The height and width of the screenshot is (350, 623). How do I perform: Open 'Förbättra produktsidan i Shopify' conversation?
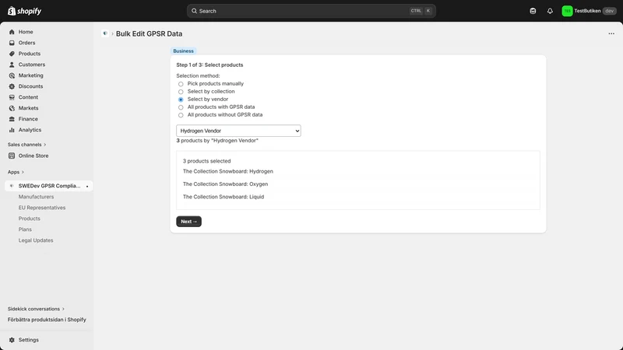click(x=47, y=320)
